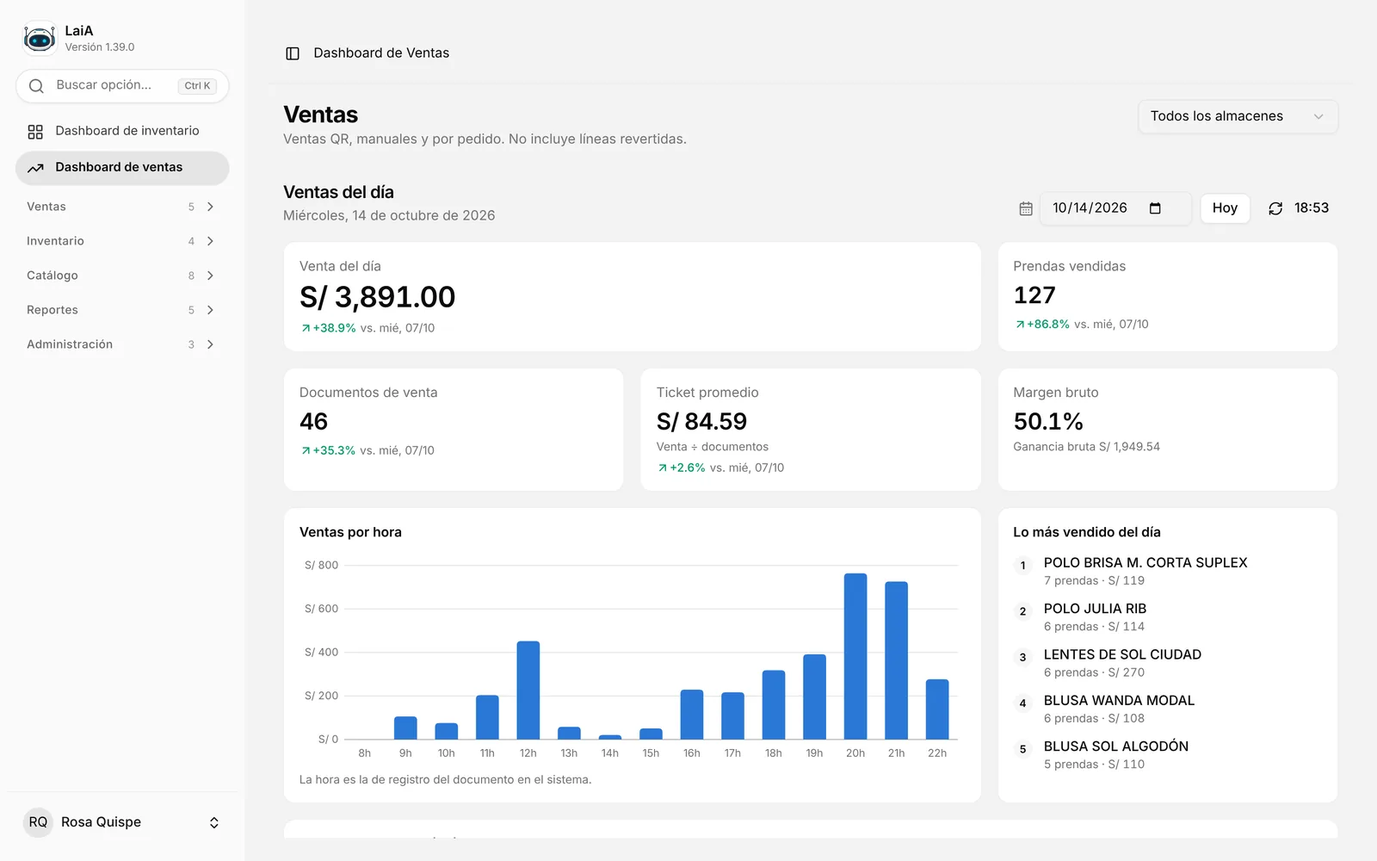Click the LaiA robot logo
The height and width of the screenshot is (861, 1377).
click(x=40, y=39)
